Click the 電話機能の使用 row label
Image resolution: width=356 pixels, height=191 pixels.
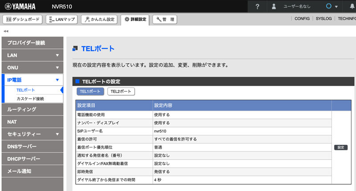(x=91, y=115)
